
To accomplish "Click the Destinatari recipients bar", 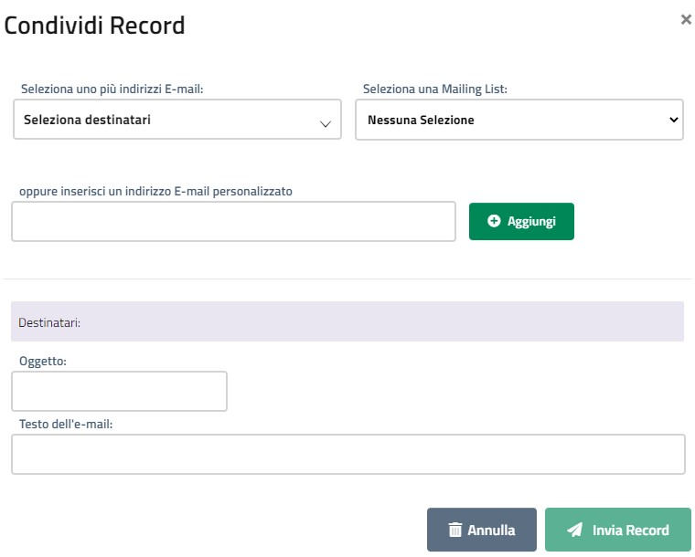I will coord(347,321).
